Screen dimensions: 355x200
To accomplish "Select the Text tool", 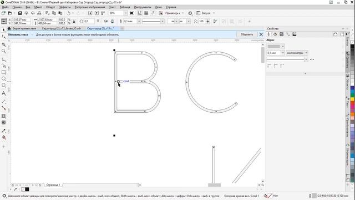I will point(4,93).
